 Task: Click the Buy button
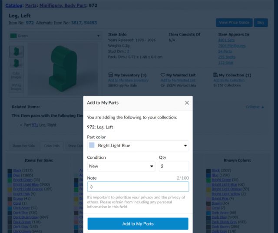click(261, 23)
